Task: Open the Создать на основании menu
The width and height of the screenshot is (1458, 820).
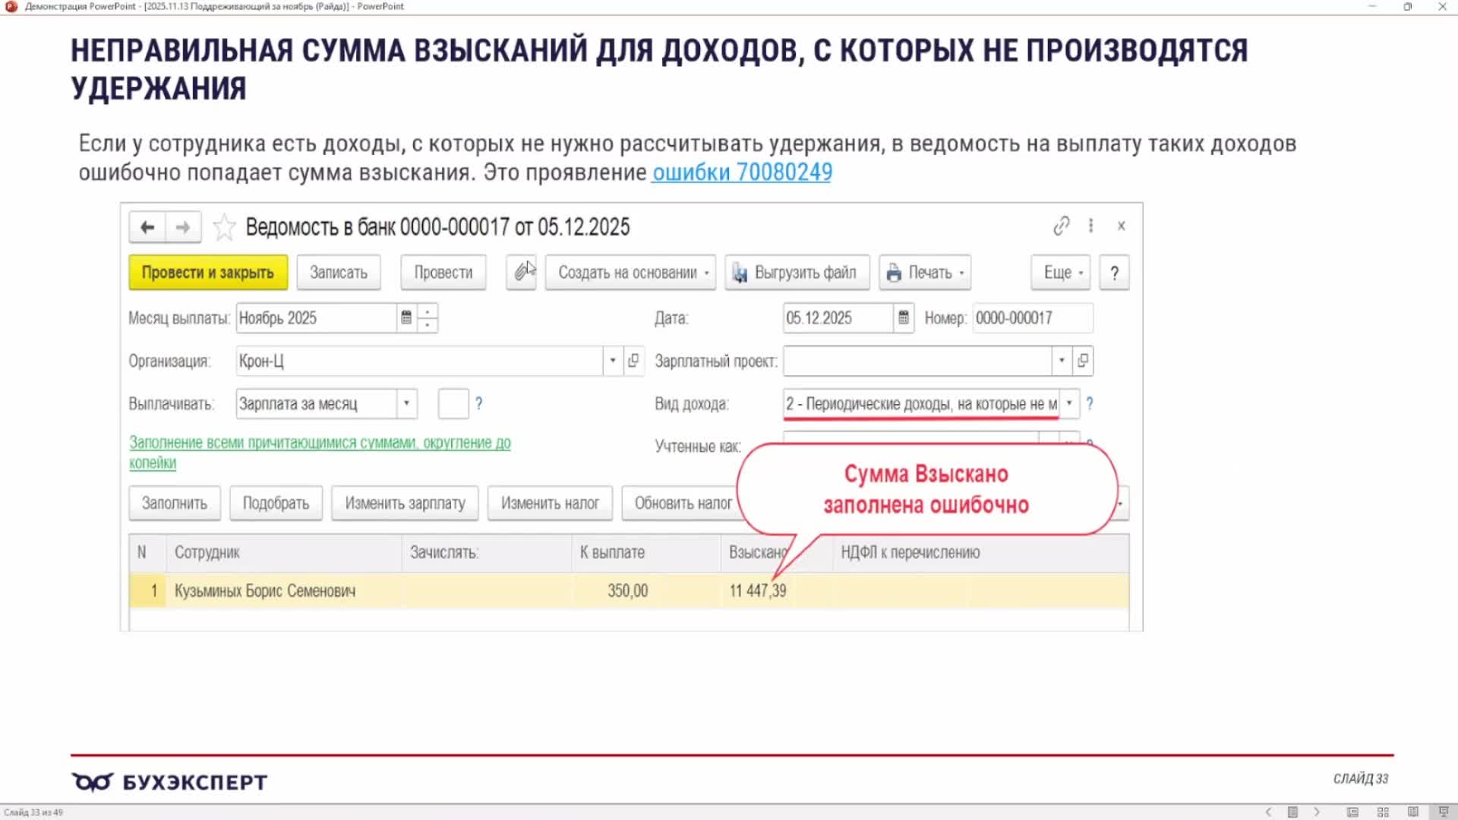Action: [630, 273]
